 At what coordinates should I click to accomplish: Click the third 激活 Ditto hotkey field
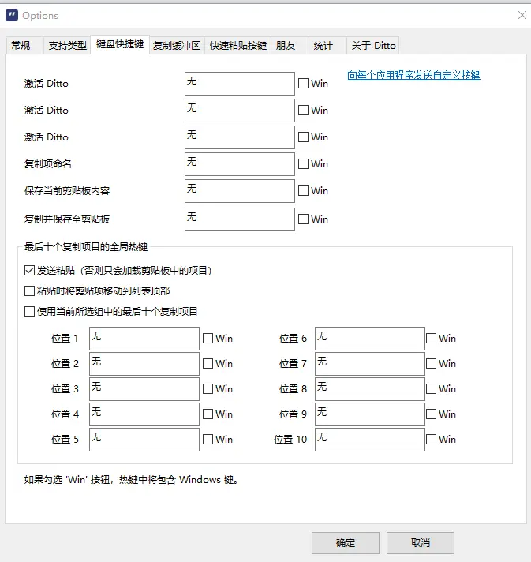[240, 137]
